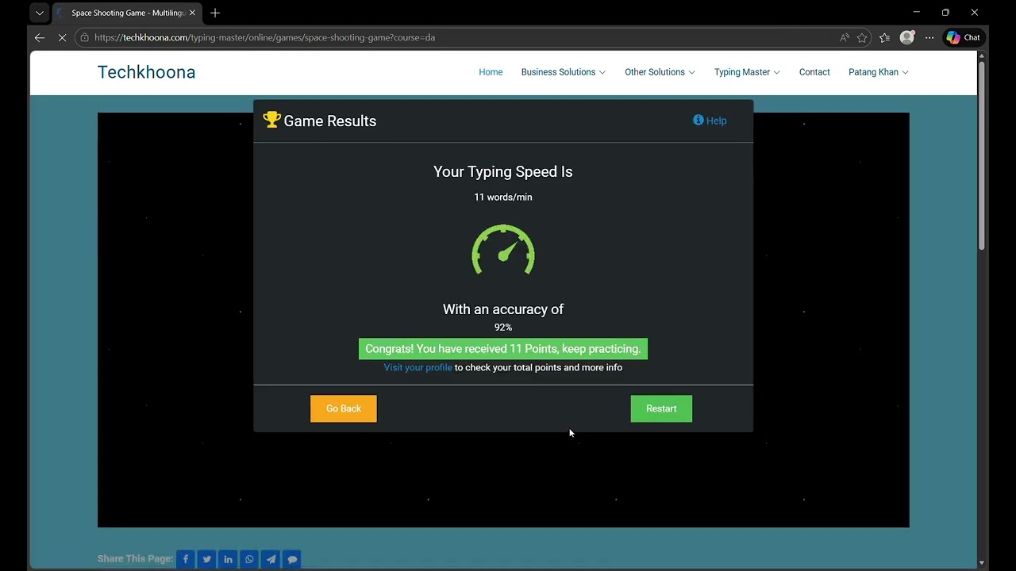Viewport: 1016px width, 571px height.
Task: Click the 92% accuracy value
Action: coord(503,328)
